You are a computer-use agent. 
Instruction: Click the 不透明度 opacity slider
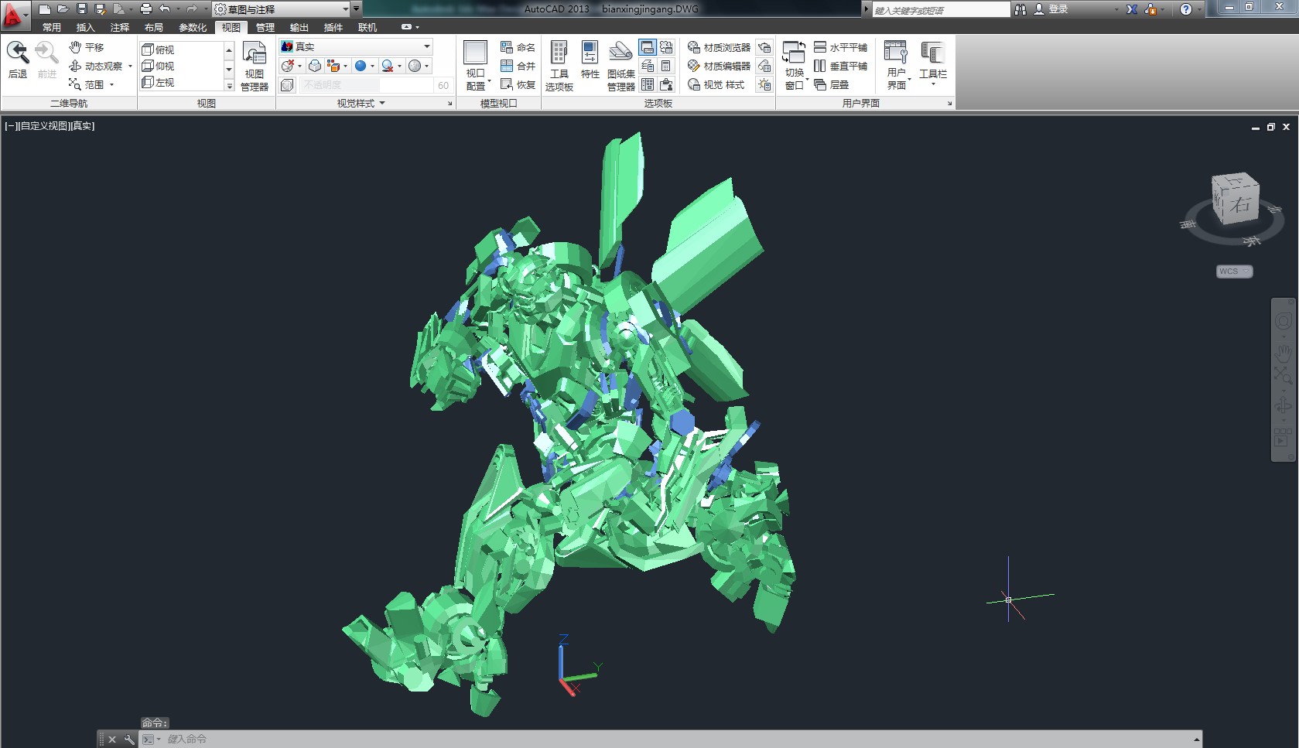[x=365, y=85]
